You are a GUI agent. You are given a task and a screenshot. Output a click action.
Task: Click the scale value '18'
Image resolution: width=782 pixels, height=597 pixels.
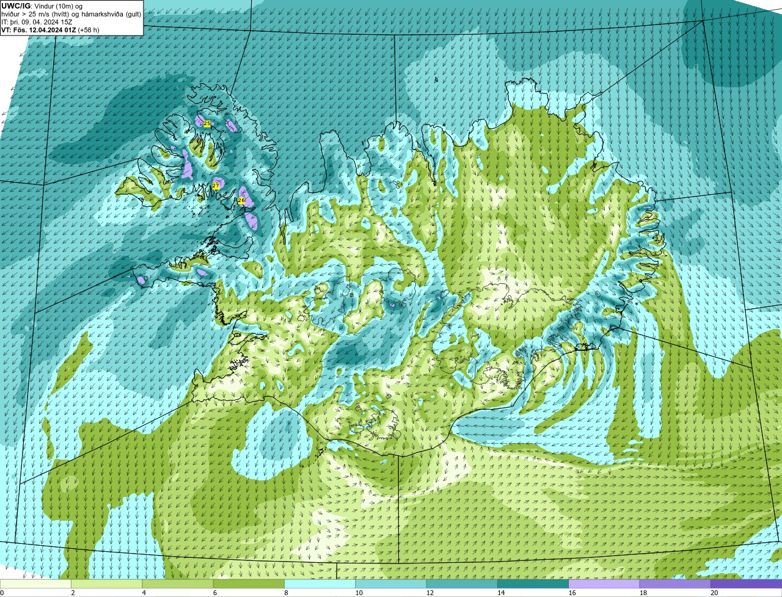click(643, 593)
